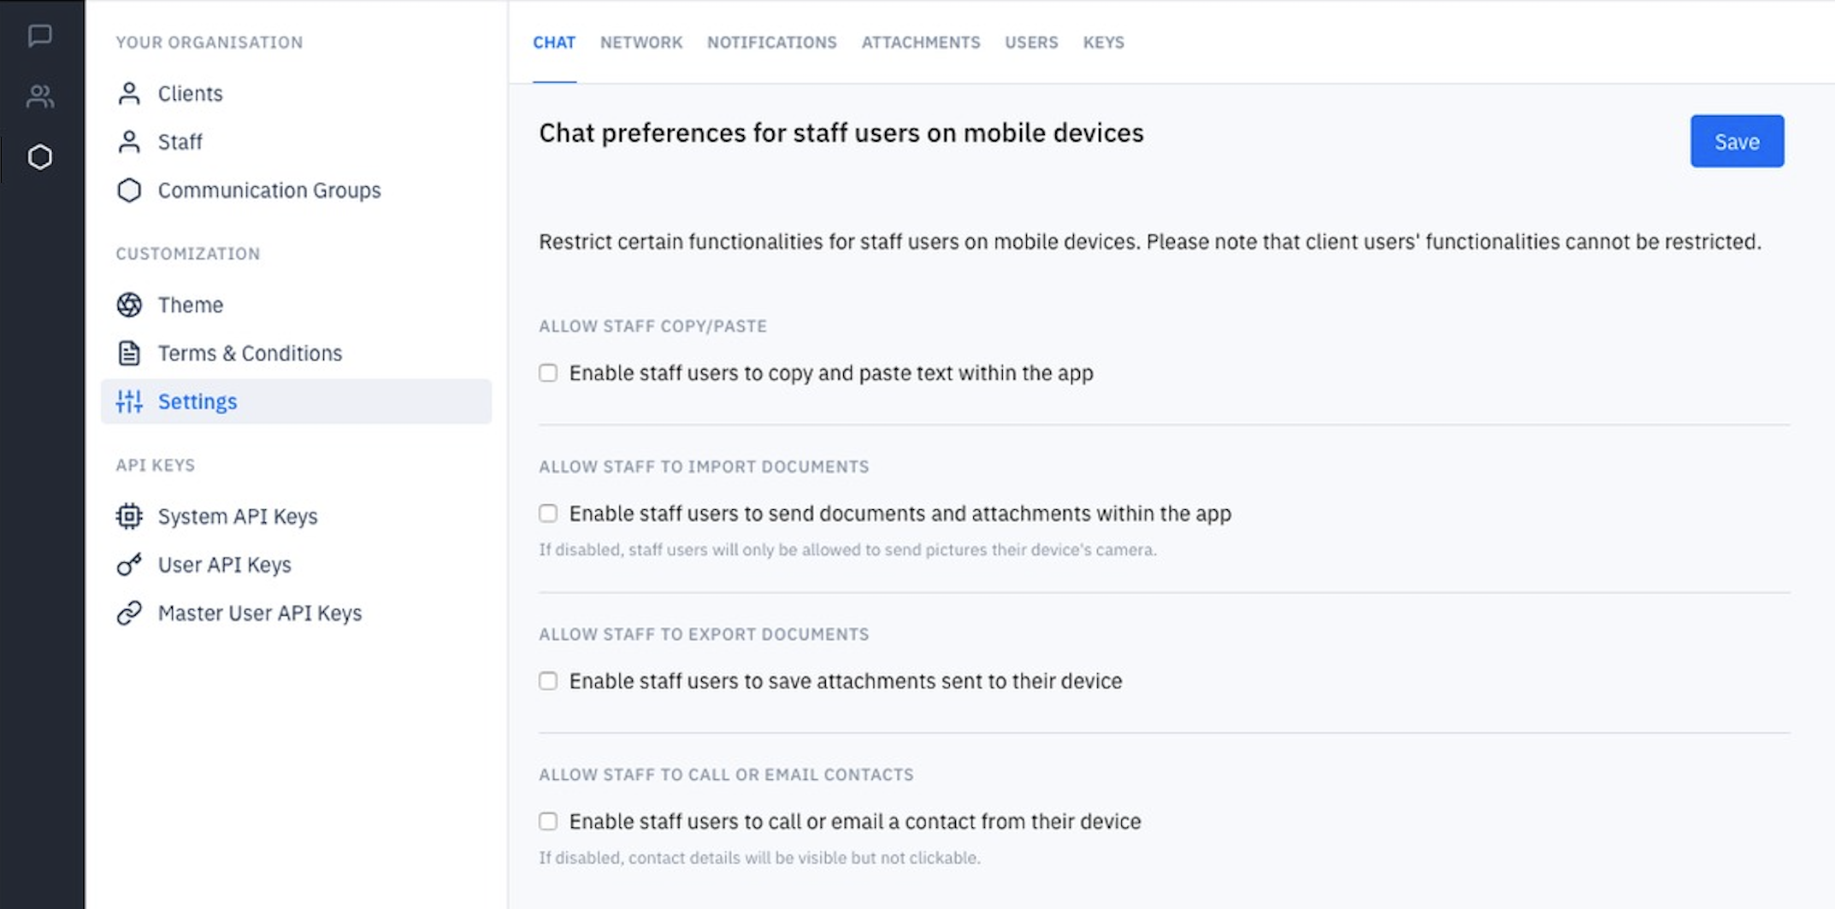Screen dimensions: 1835x909
Task: Click the aperture icon beside Theme
Action: (129, 305)
